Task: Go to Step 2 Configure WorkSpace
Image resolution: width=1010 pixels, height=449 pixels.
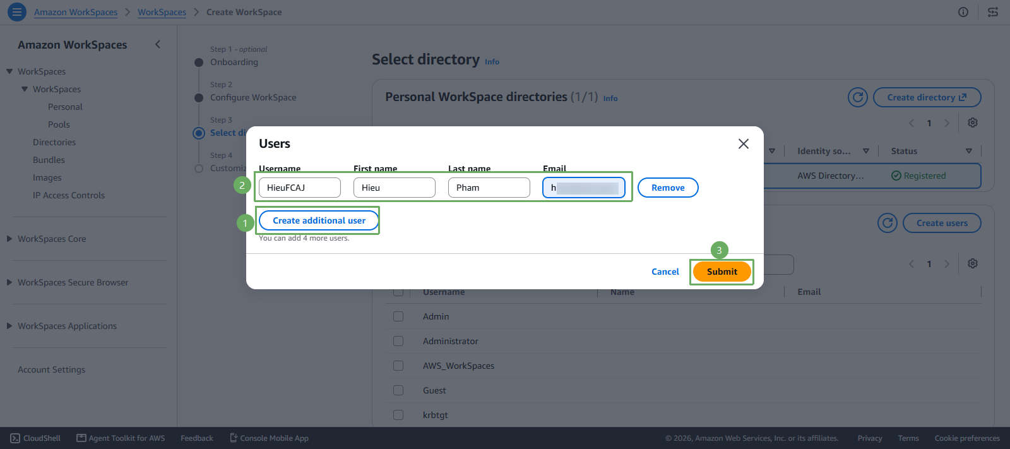Action: point(253,97)
